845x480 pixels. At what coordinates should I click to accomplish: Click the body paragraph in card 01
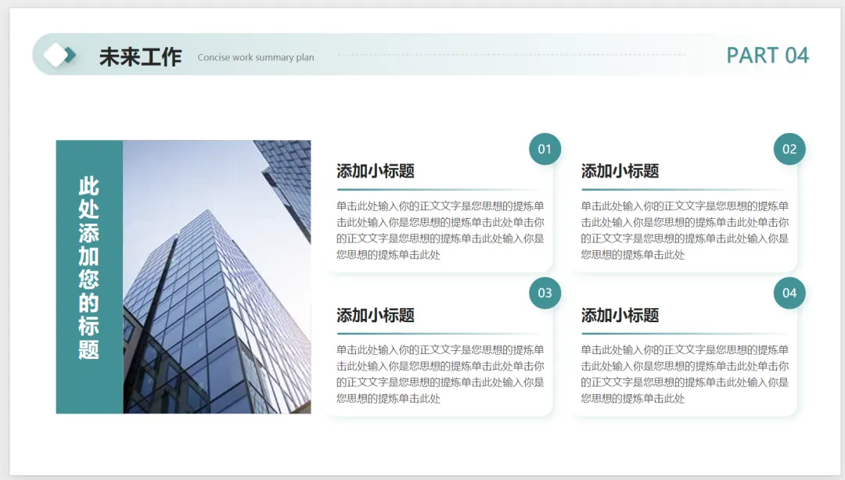(x=440, y=230)
